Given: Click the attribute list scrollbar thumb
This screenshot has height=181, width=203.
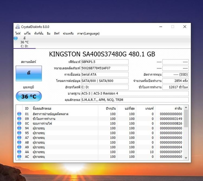Looking at the screenshot, I should coord(186,119).
